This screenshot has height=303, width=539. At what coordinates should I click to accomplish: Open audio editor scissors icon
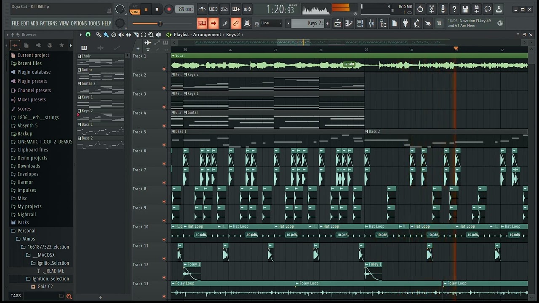432,9
